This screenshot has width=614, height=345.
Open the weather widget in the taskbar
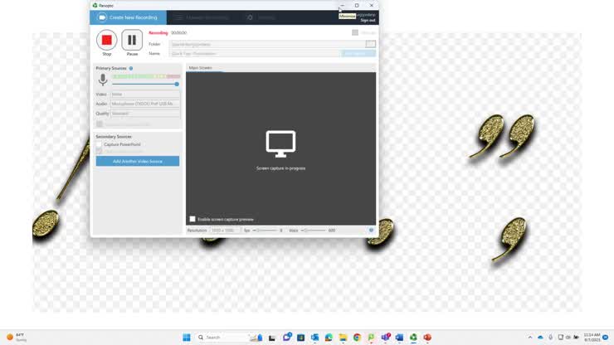click(x=17, y=338)
